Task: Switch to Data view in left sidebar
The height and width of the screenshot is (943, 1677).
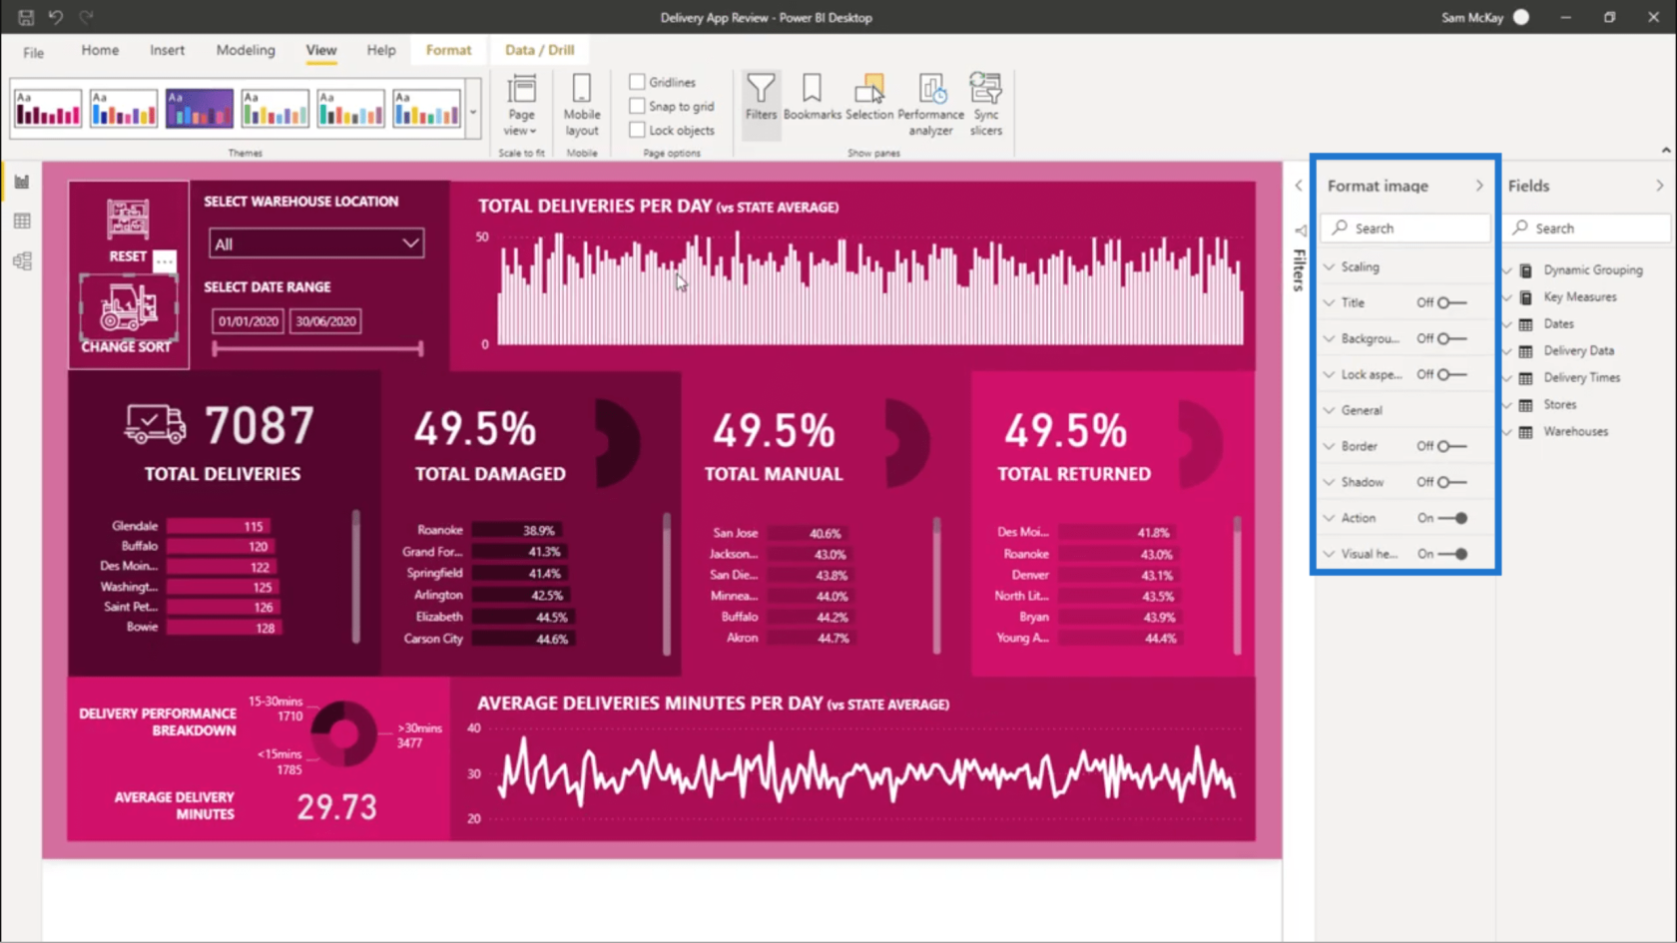Action: (x=22, y=222)
